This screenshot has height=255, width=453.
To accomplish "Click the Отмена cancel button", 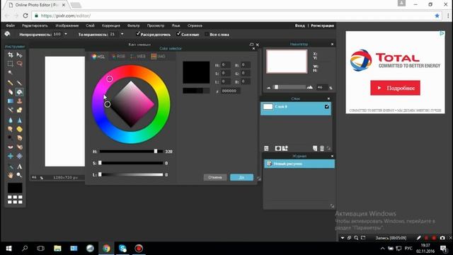I will click(x=215, y=177).
